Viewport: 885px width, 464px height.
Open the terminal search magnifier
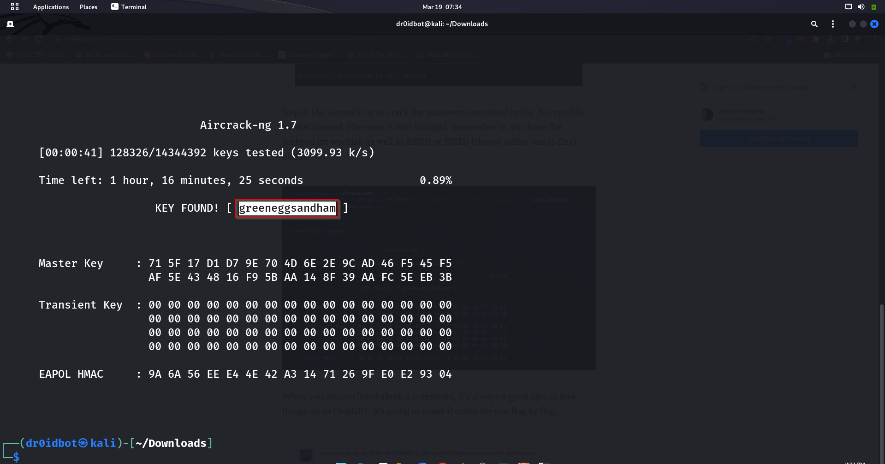(814, 24)
